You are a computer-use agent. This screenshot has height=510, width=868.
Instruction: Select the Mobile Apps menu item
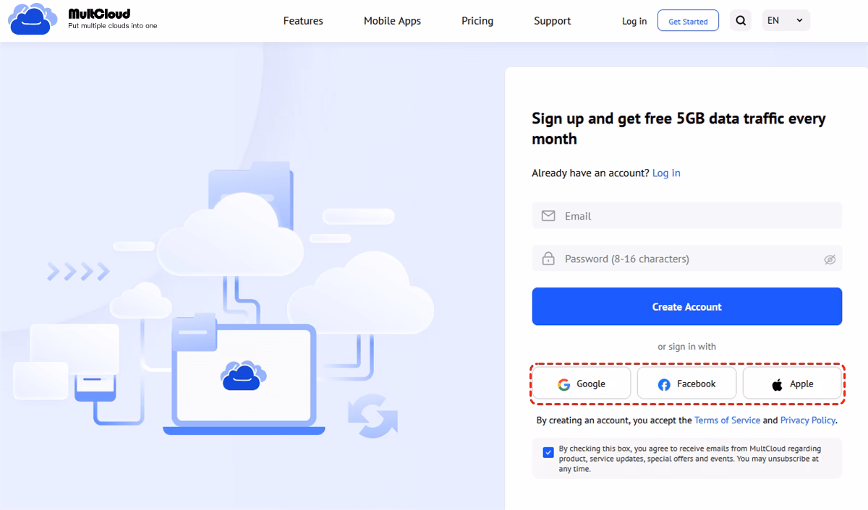coord(392,20)
